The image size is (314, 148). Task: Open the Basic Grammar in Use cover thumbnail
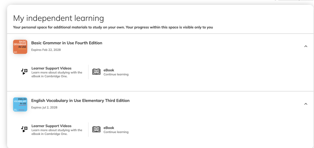(x=20, y=47)
